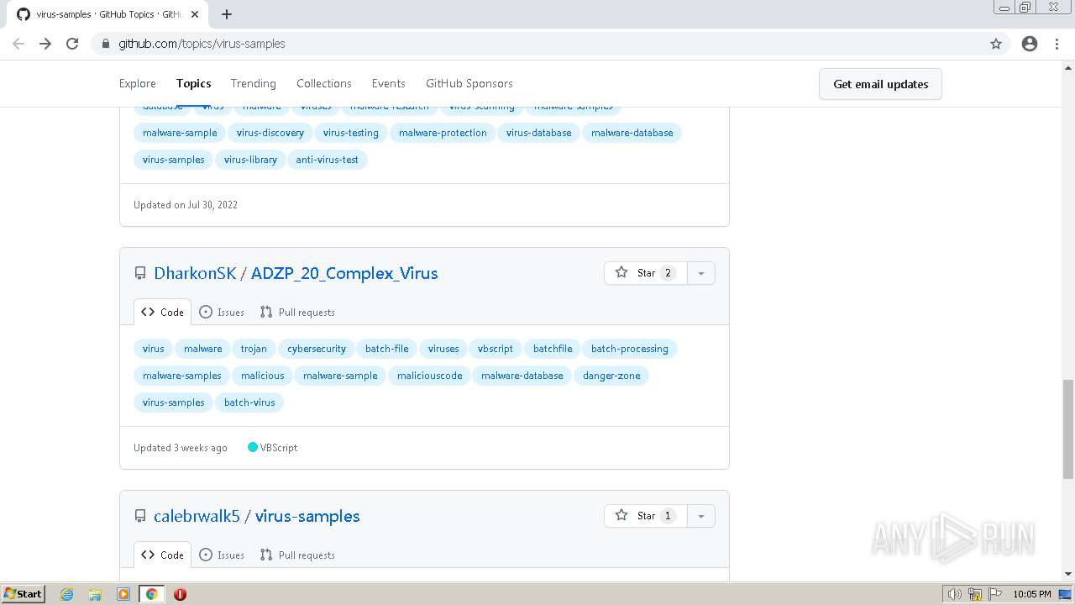This screenshot has height=605, width=1075.
Task: Click the batch-virus topic tag
Action: (249, 402)
